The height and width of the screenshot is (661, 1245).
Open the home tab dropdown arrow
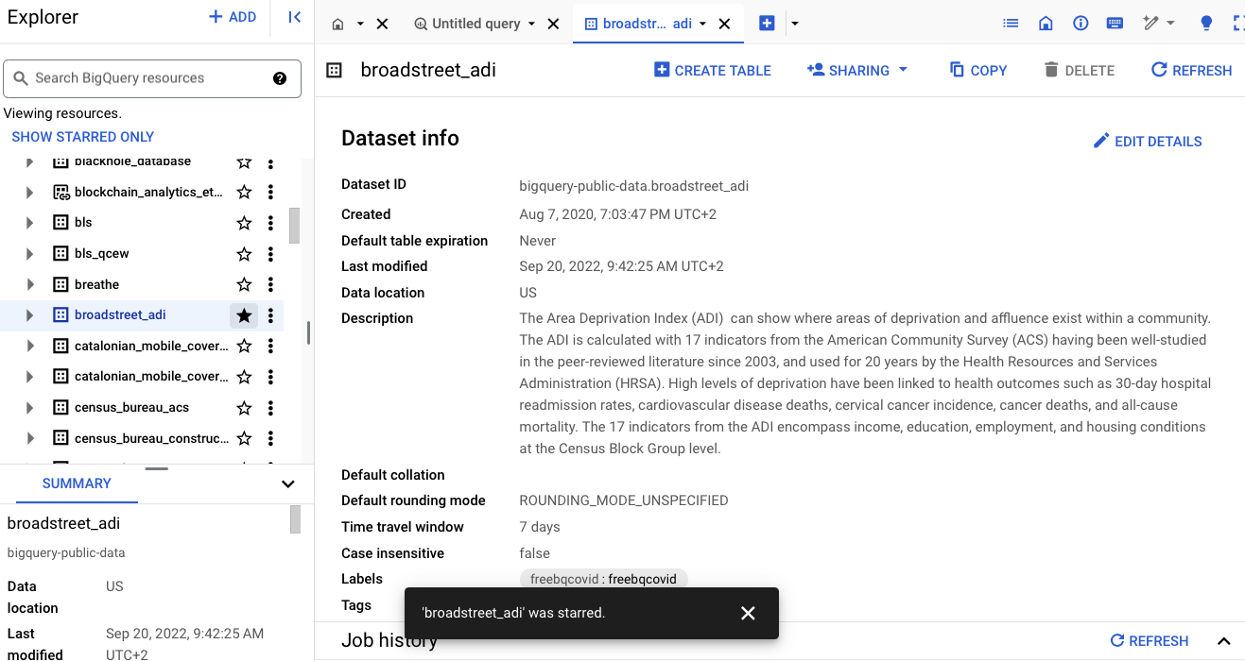tap(360, 24)
